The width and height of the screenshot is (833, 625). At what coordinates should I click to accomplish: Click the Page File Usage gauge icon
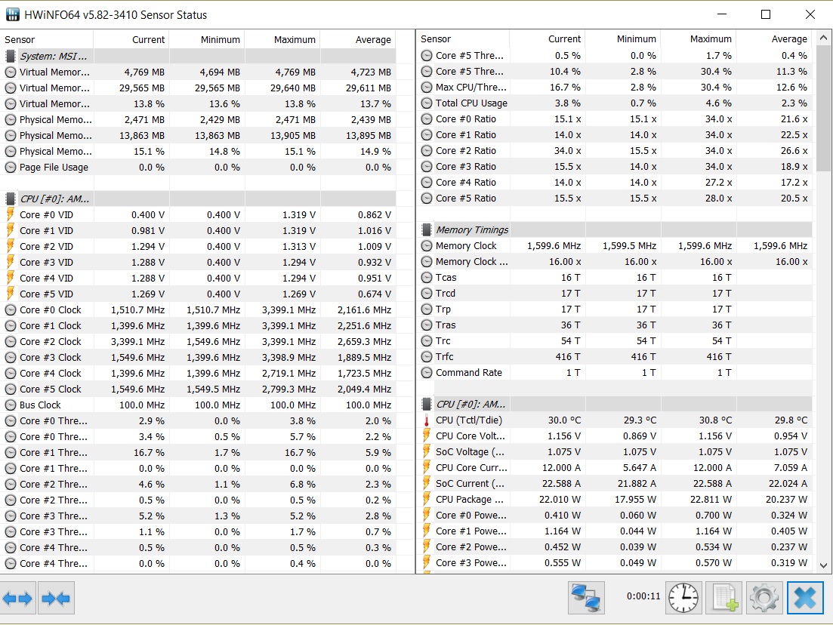coord(10,168)
